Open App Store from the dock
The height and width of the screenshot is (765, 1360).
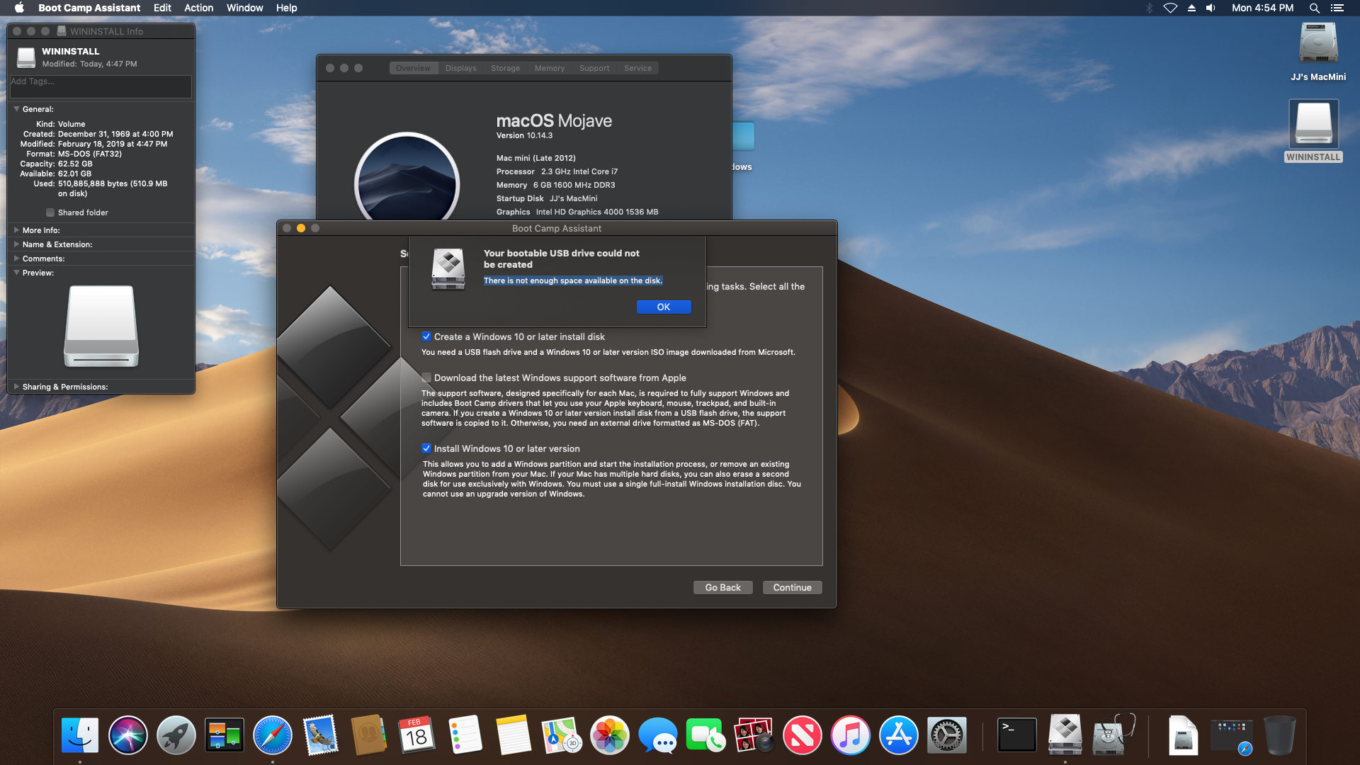point(899,737)
